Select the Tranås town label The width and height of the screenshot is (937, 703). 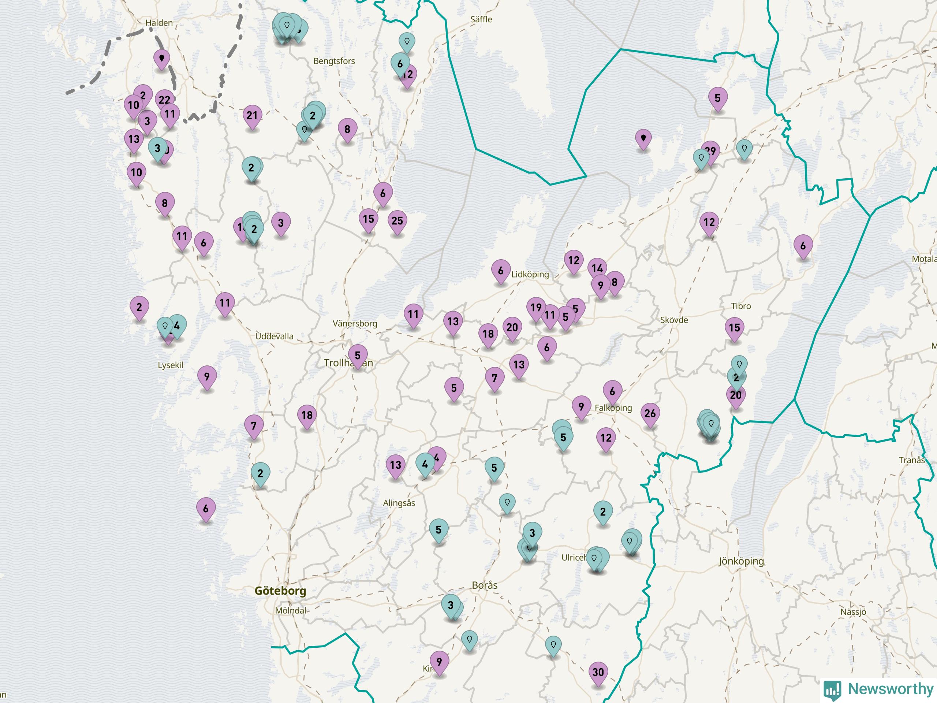click(x=912, y=460)
